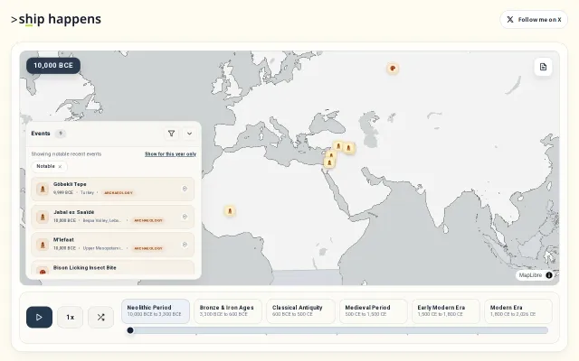Image resolution: width=579 pixels, height=361 pixels.
Task: Click the Show for this year only link
Action: pyautogui.click(x=170, y=154)
